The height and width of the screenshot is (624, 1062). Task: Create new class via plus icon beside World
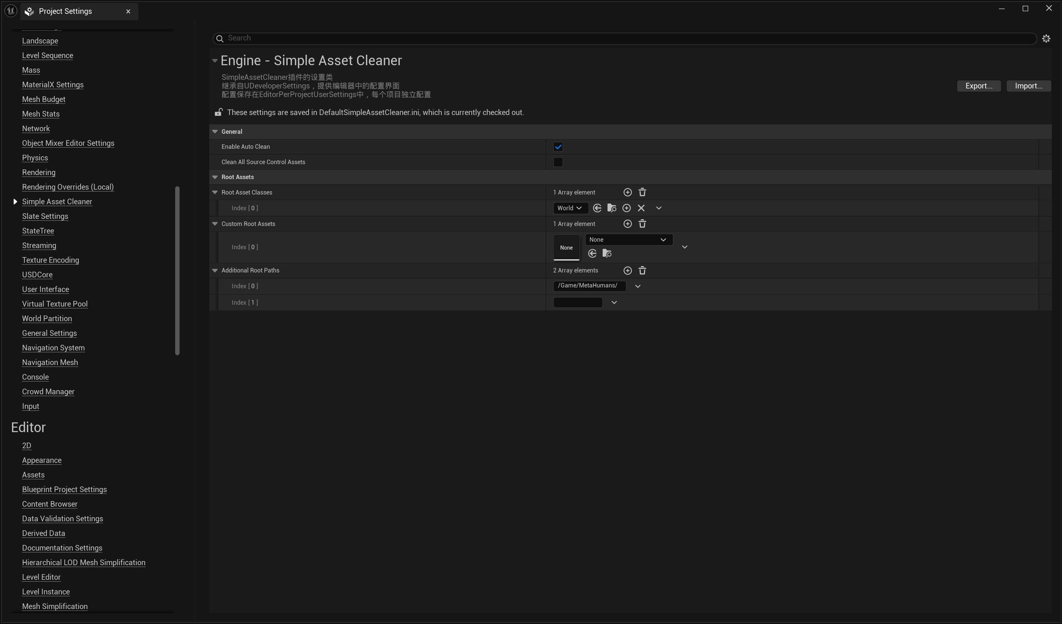[x=627, y=208]
